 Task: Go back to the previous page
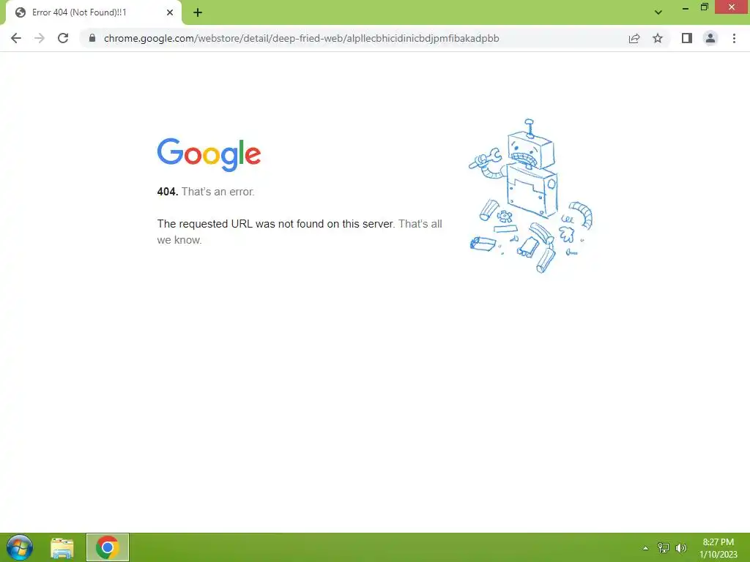16,38
